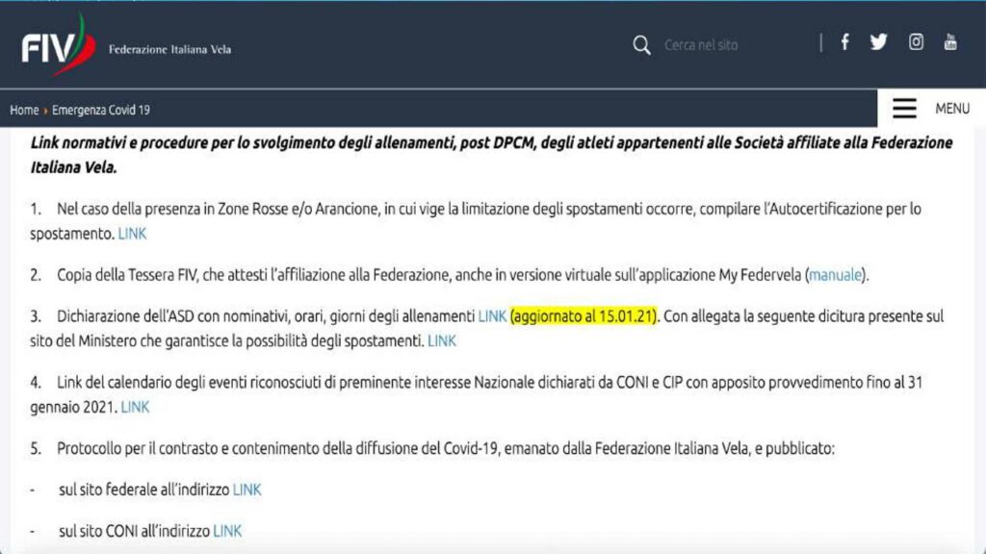Go to Home in breadcrumb
Screen dimensions: 986x554
point(24,111)
